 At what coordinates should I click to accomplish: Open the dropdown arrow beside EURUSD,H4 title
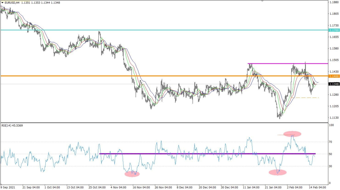coord(2,3)
